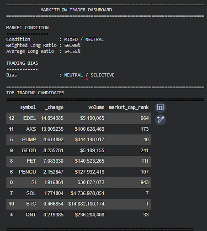Click the SOL symbol cell
Image resolution: width=207 pixels, height=231 pixels.
31,193
